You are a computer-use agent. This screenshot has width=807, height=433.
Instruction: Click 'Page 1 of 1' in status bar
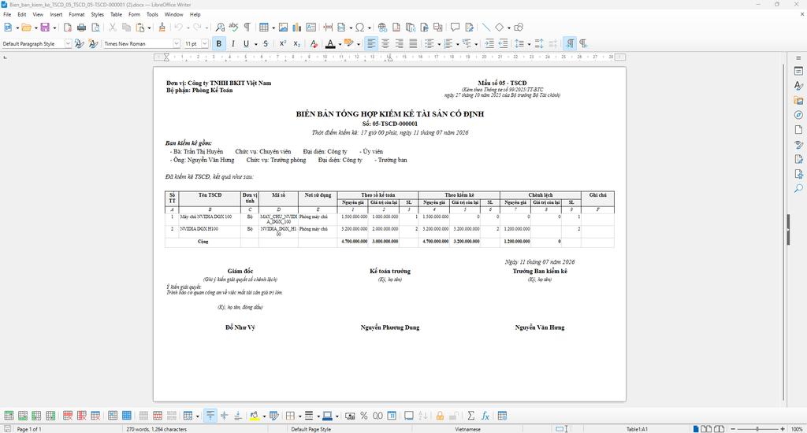pos(29,429)
